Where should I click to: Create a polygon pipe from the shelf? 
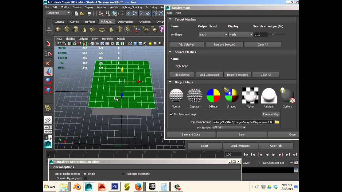pyautogui.click(x=119, y=29)
